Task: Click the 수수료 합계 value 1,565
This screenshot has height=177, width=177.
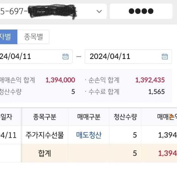Action: tap(157, 92)
